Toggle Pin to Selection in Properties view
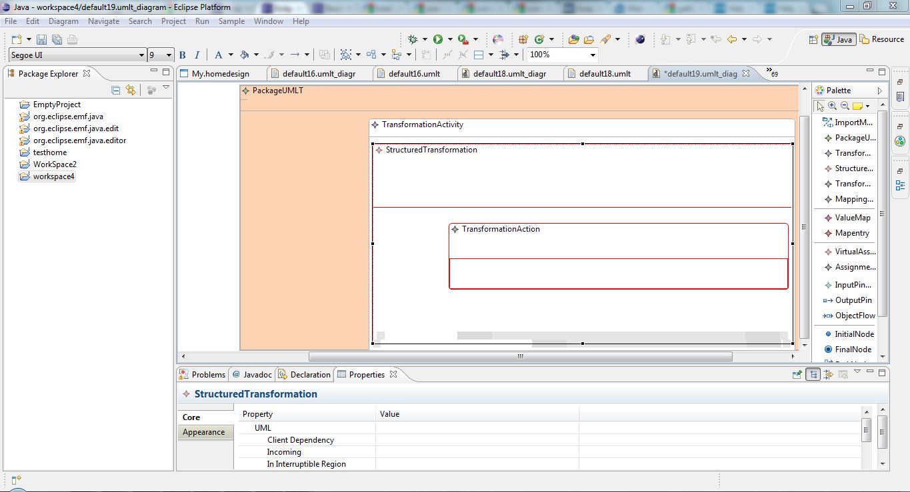Screen dimensions: 910x492 [x=797, y=375]
